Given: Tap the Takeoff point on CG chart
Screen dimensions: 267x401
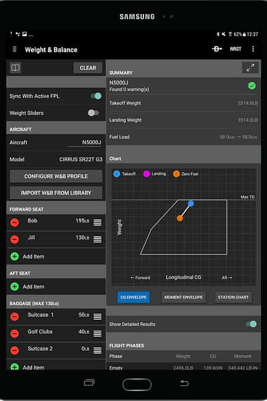Looking at the screenshot, I should pyautogui.click(x=191, y=203).
